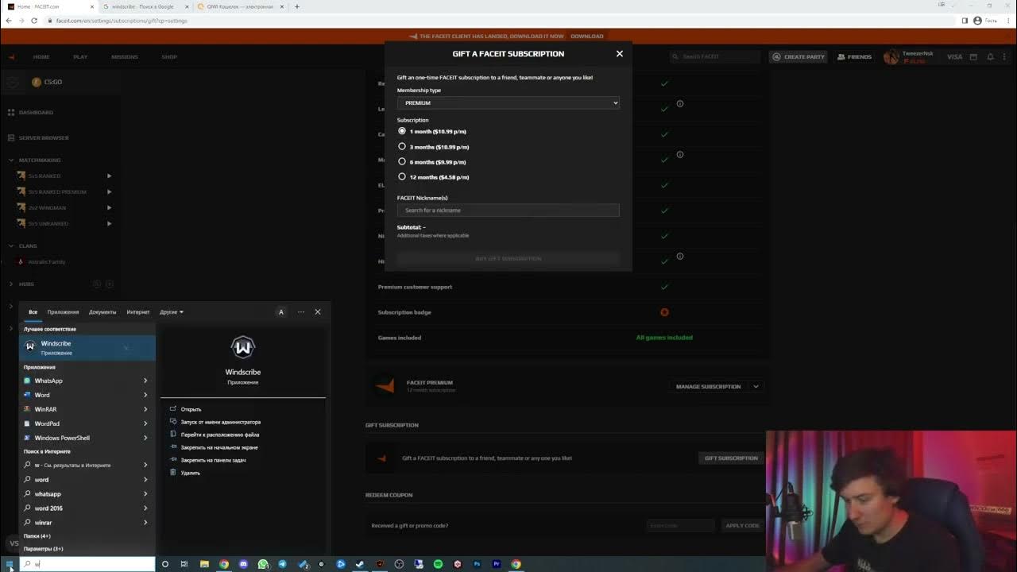The height and width of the screenshot is (572, 1017).
Task: Open Task View from the taskbar
Action: coord(184,565)
